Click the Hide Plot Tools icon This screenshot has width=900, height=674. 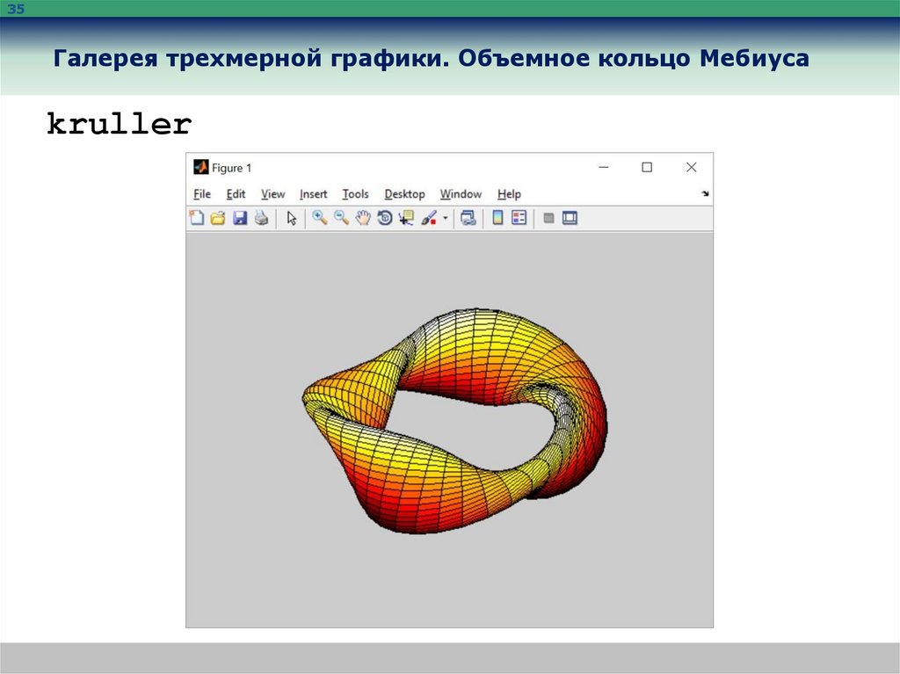[548, 218]
